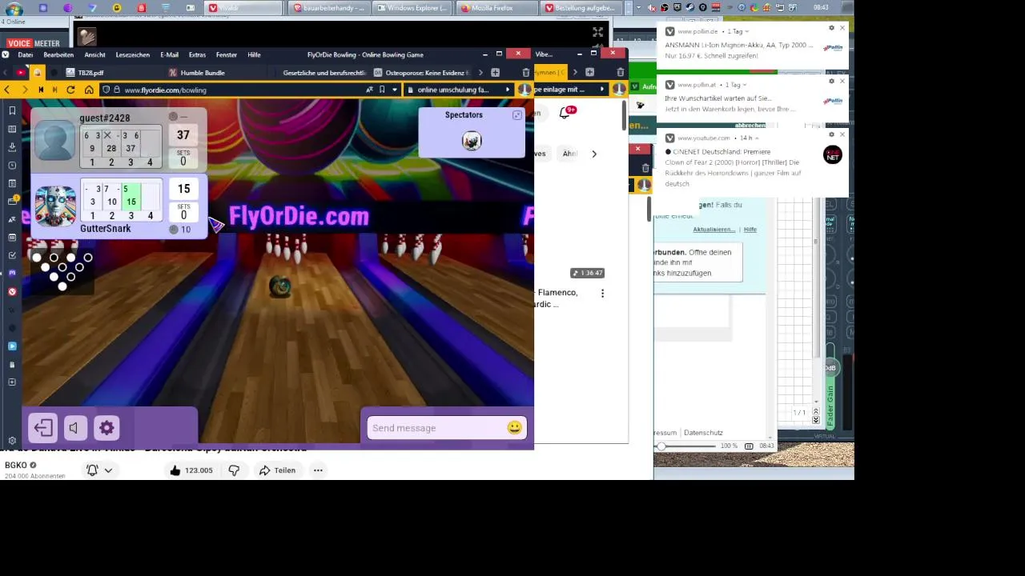Add a new web panel with plus icon

(x=12, y=382)
